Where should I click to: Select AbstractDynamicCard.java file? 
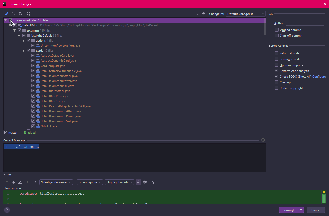(x=58, y=61)
